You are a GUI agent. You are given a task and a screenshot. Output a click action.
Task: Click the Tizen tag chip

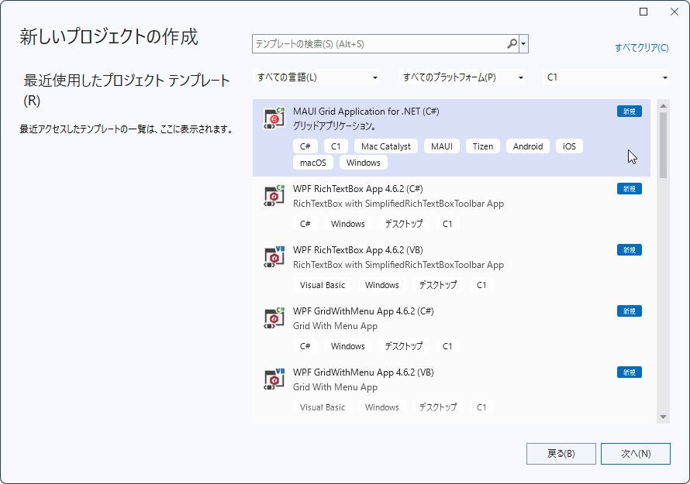(483, 146)
